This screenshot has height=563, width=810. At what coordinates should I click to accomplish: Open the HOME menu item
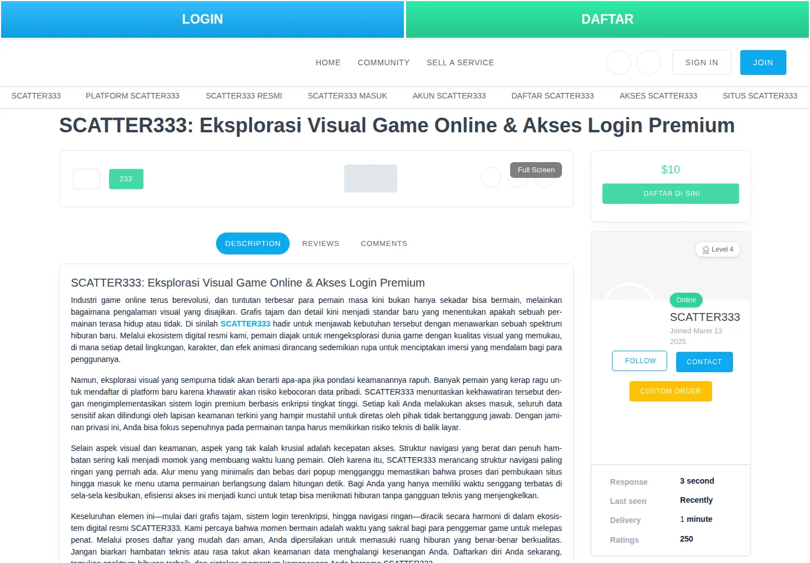coord(328,62)
